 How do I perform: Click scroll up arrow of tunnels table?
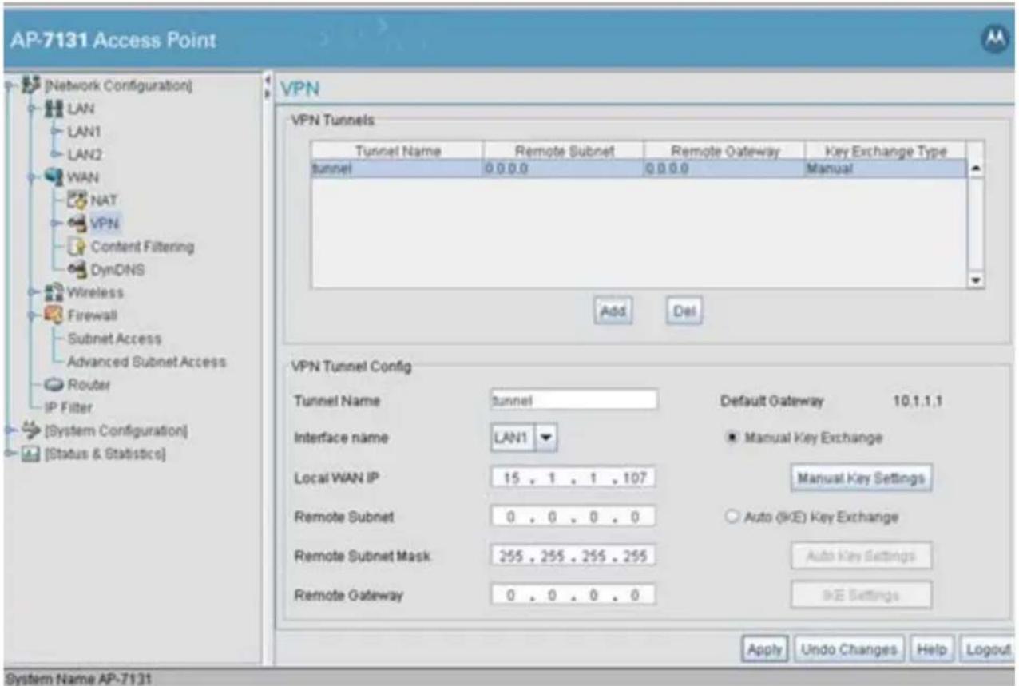pyautogui.click(x=975, y=169)
